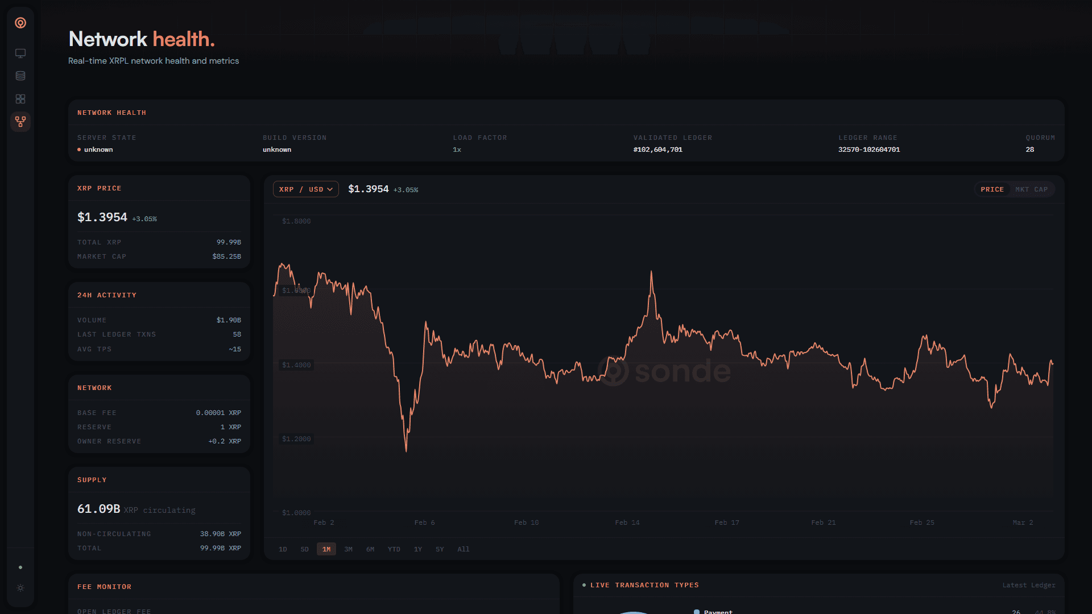Image resolution: width=1092 pixels, height=614 pixels.
Task: Select the monitor dashboard icon in sidebar
Action: (x=20, y=53)
